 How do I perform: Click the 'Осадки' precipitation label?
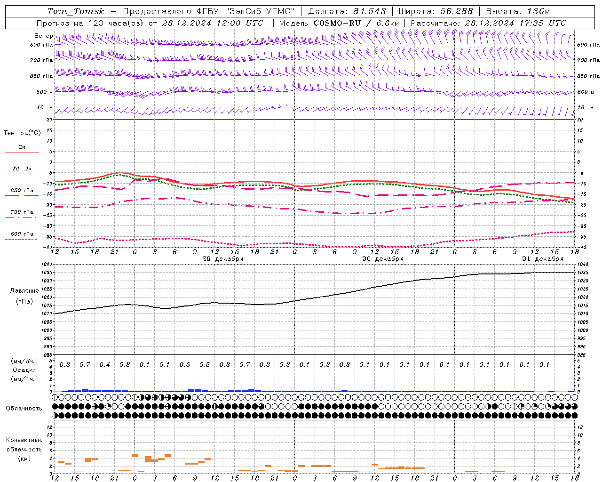24,370
